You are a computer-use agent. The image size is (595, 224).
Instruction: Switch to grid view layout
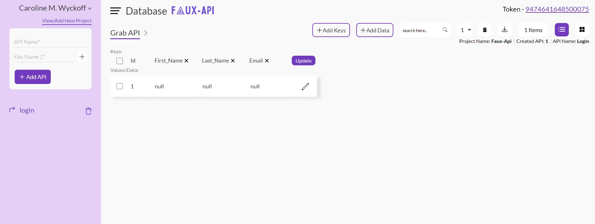tap(582, 30)
